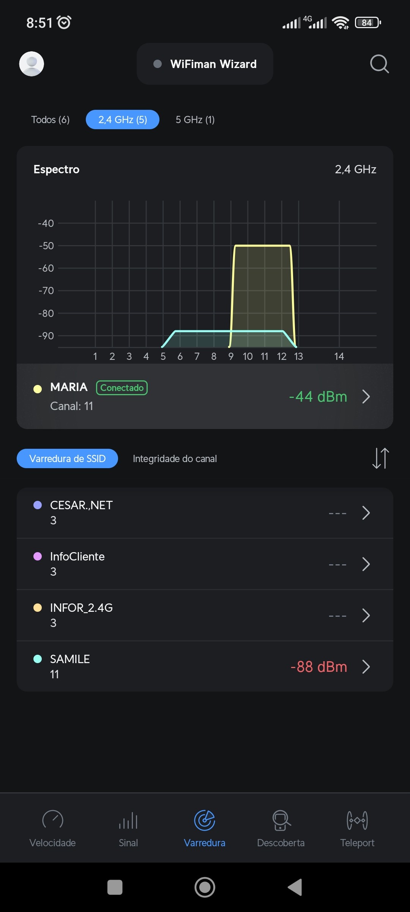Expand SAMILE network details chevron
The width and height of the screenshot is (410, 912).
tap(366, 667)
